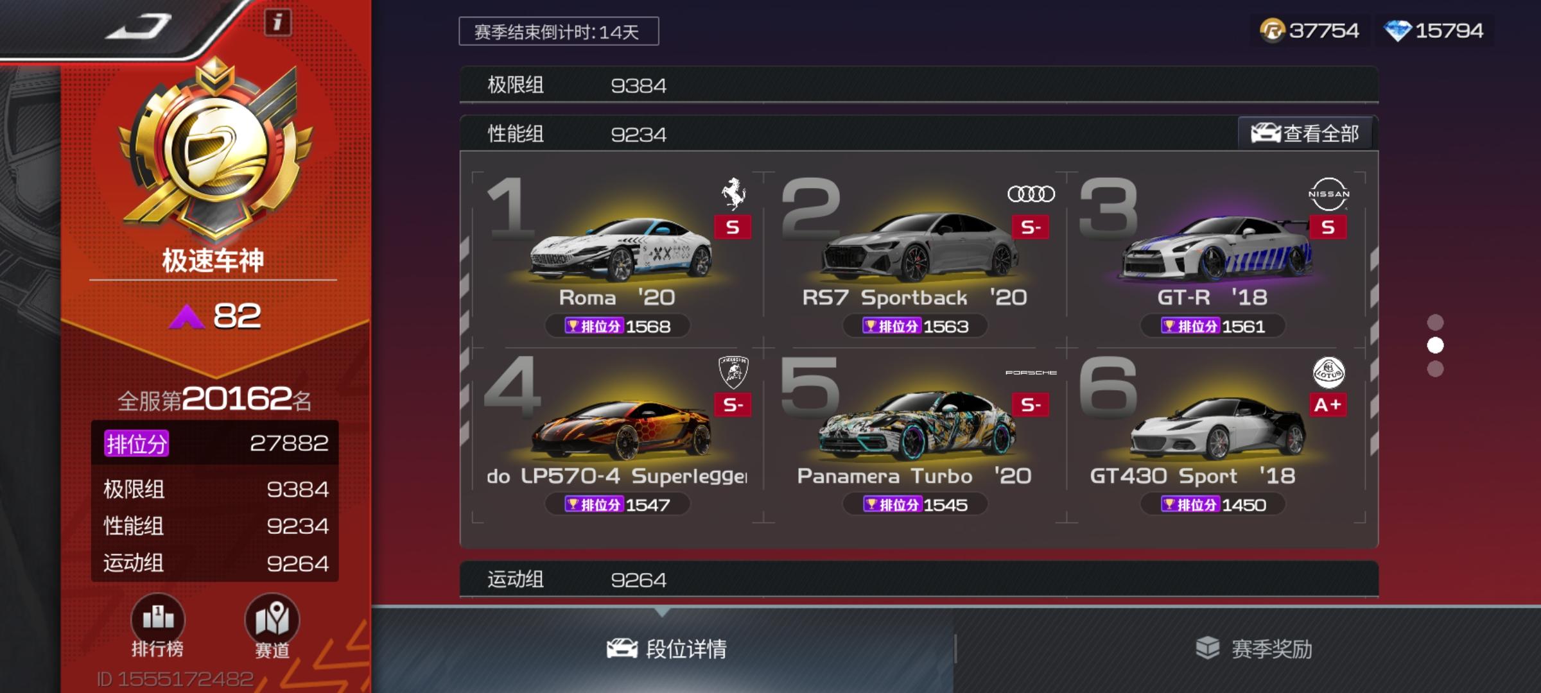Viewport: 1541px width, 693px height.
Task: Select the middle page indicator dot
Action: [x=1435, y=345]
